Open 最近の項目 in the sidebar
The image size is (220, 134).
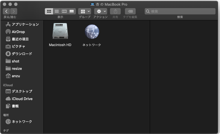tap(22, 39)
